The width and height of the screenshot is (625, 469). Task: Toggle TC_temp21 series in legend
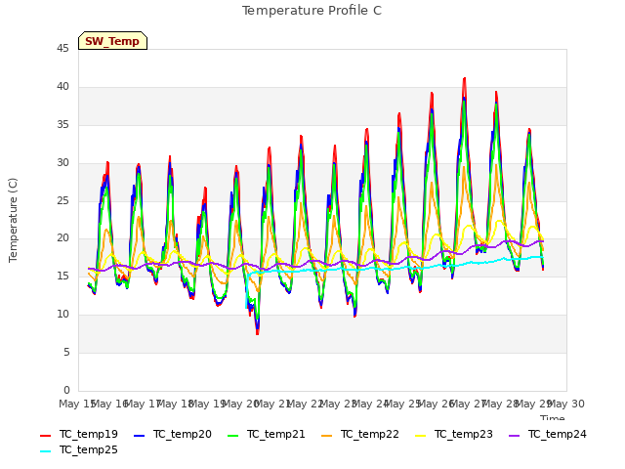(x=267, y=434)
